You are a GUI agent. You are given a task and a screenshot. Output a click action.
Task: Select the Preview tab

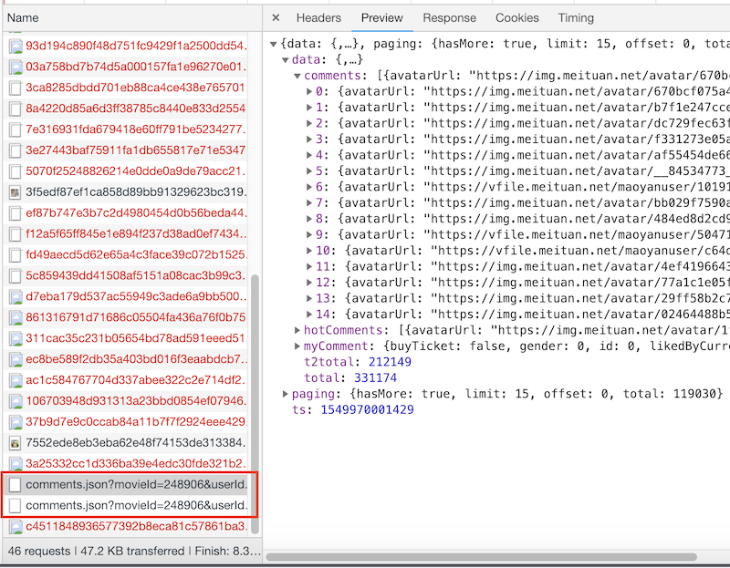pos(381,17)
